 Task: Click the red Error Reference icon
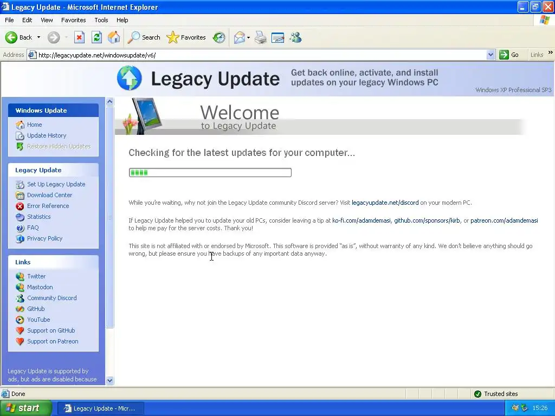pos(20,206)
